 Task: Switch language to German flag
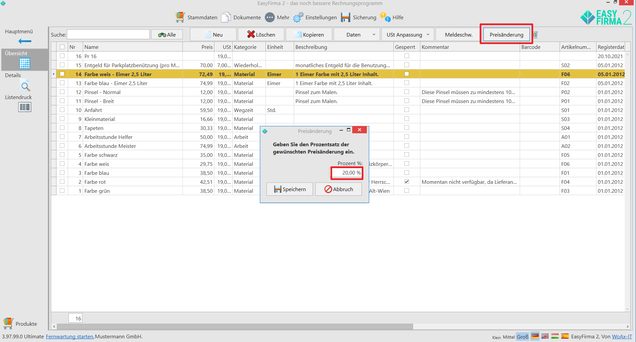coord(535,336)
